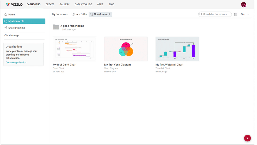
Task: Click the Vizzlo logo icon
Action: 7,5
